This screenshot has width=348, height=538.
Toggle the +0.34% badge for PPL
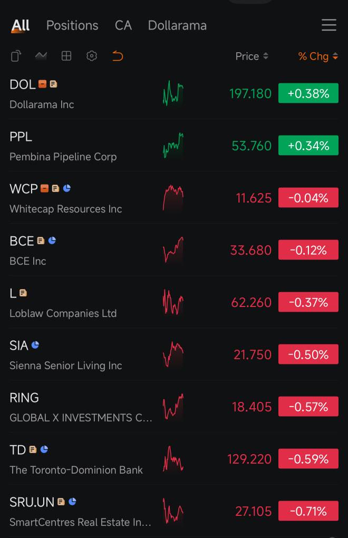[x=308, y=145]
